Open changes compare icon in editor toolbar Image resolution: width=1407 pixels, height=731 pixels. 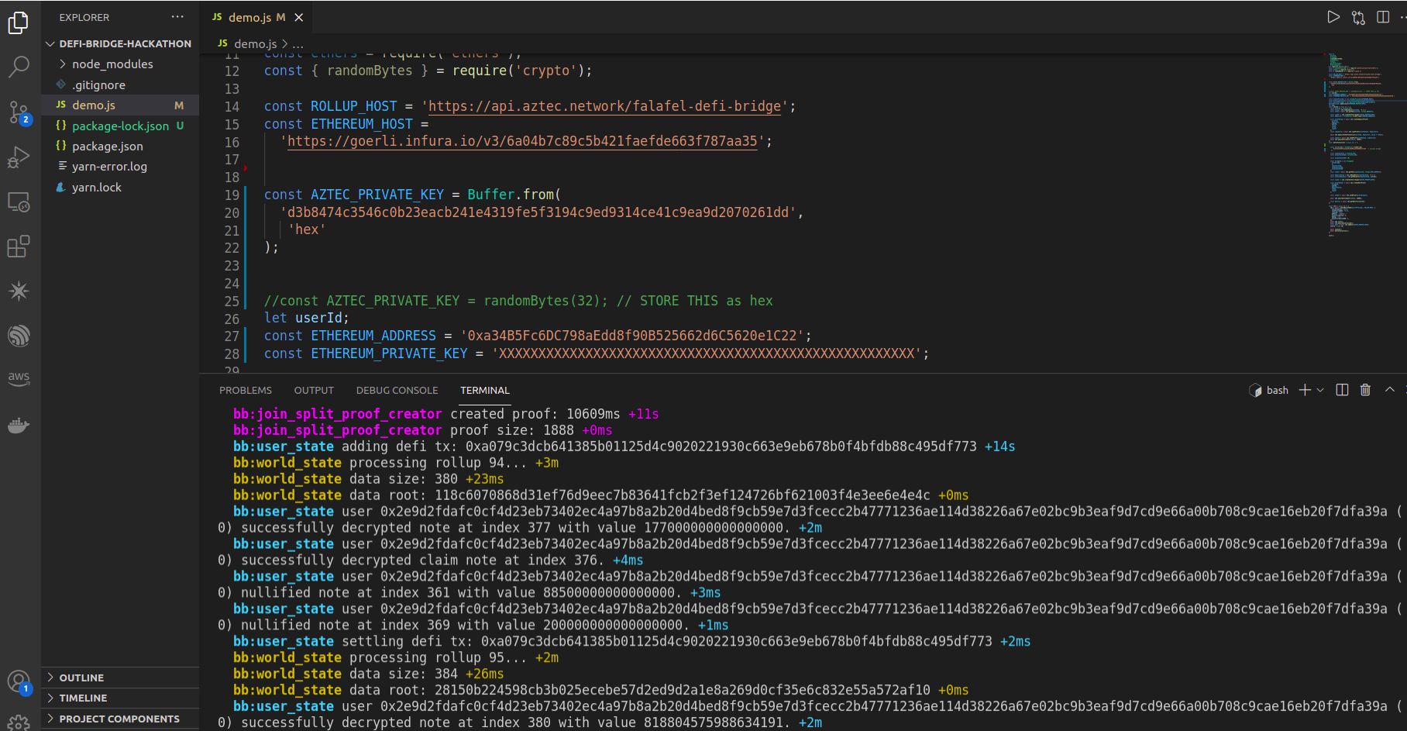(1358, 17)
